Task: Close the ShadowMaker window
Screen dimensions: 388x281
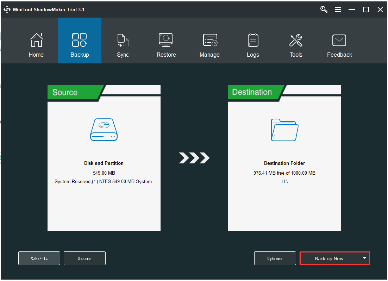Action: 380,10
